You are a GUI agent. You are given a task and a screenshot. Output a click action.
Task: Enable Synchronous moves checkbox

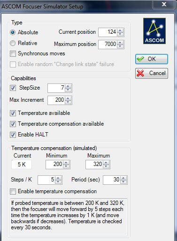pyautogui.click(x=13, y=53)
